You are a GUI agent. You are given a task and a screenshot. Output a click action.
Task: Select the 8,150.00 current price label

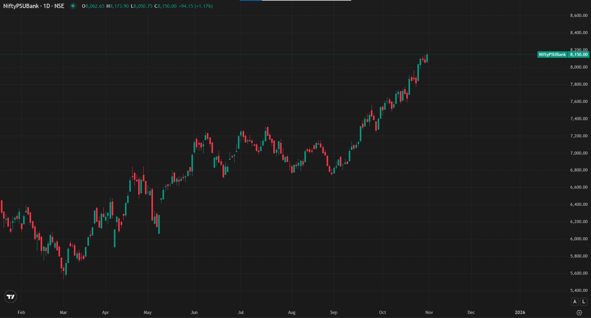(x=579, y=55)
